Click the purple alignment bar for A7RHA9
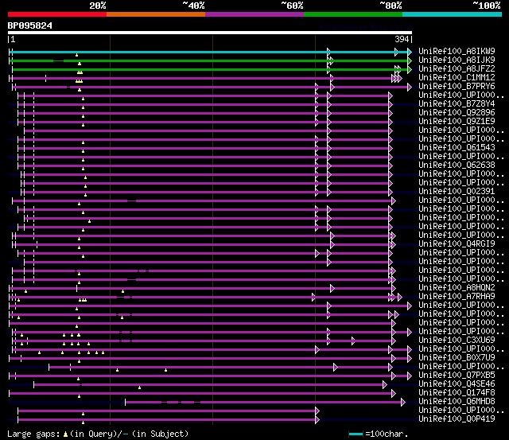509x440 pixels. coord(204,297)
